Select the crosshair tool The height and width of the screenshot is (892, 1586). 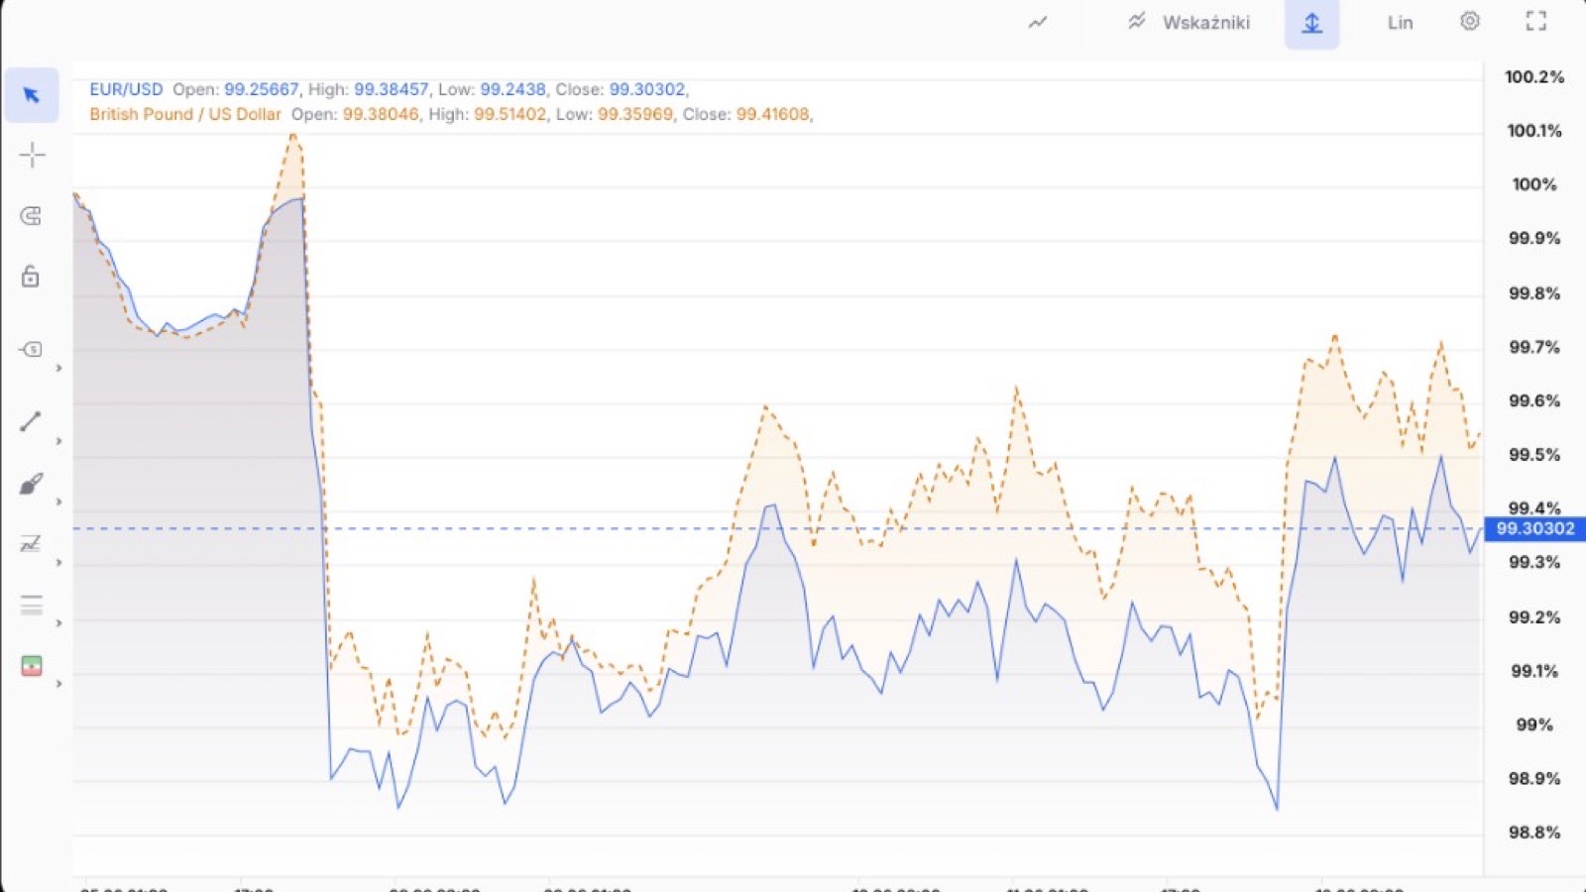(x=32, y=155)
